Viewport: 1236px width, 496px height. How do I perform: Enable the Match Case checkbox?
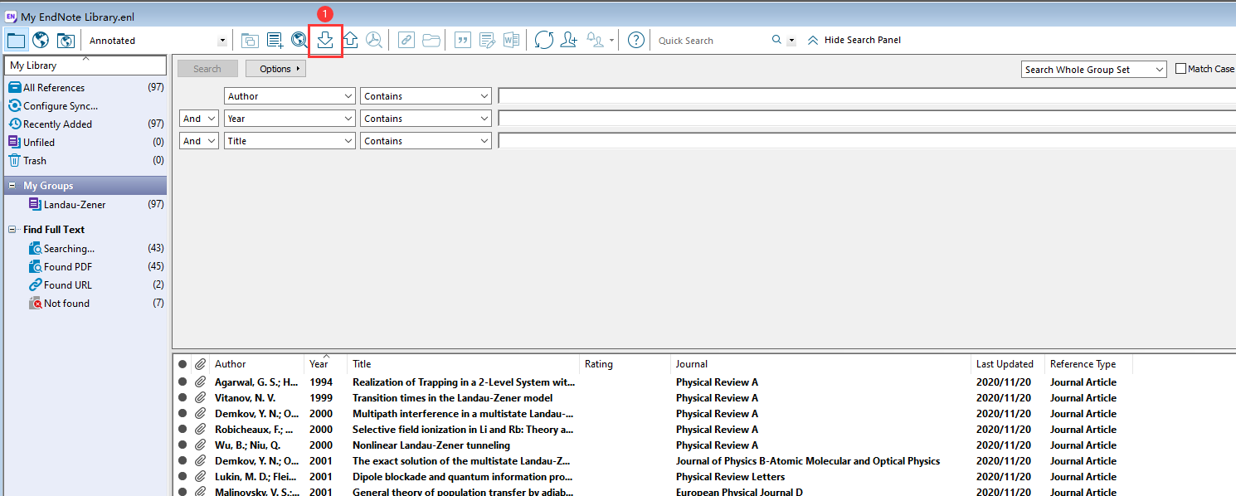[x=1181, y=69]
